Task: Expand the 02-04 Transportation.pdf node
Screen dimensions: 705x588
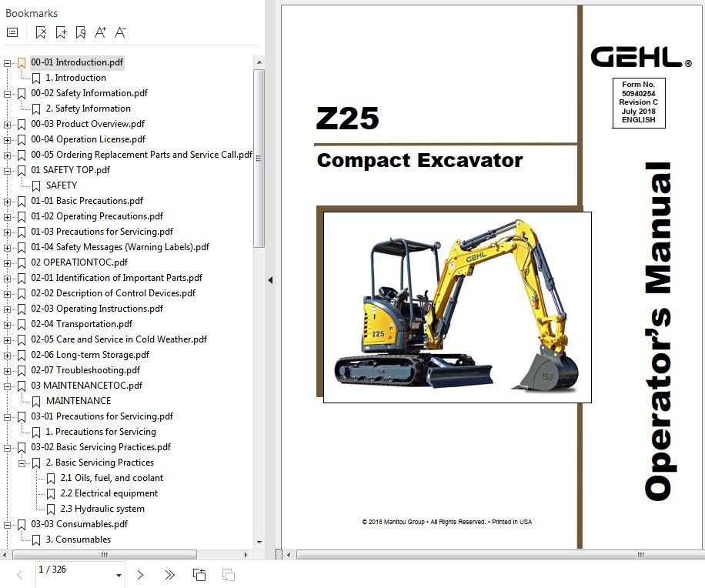Action: [7, 325]
